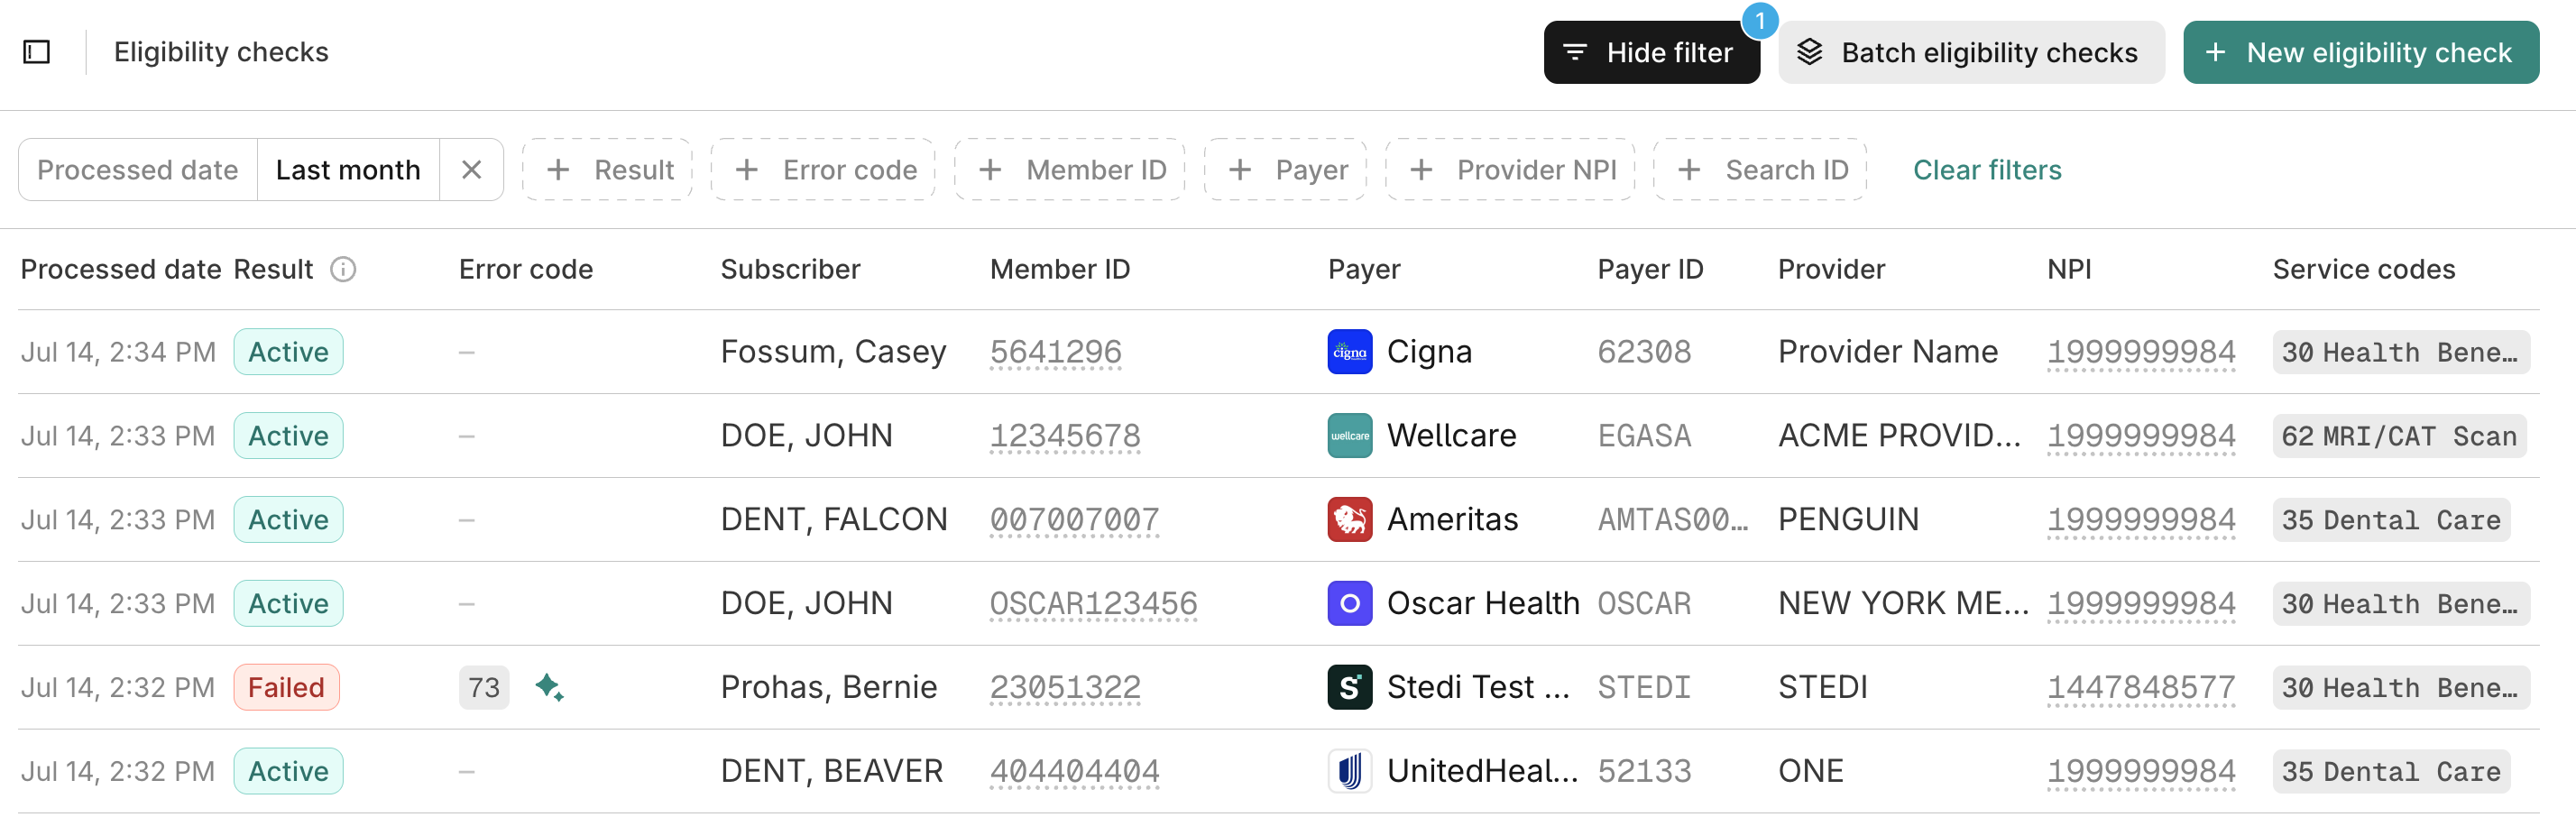Click 30 Health Bene tag in Cigna row
This screenshot has width=2576, height=817.
(2401, 352)
